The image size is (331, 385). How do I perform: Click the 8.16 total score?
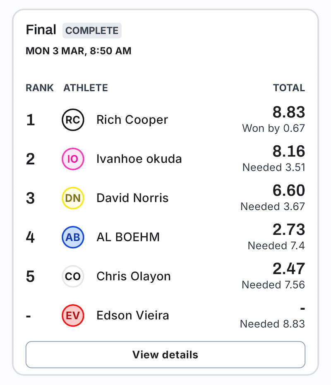[x=289, y=151]
